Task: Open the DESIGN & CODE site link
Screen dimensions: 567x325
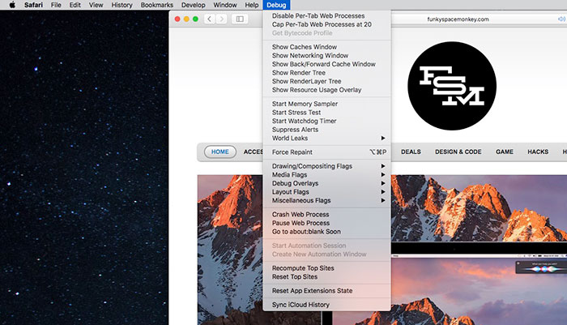Action: pos(458,152)
